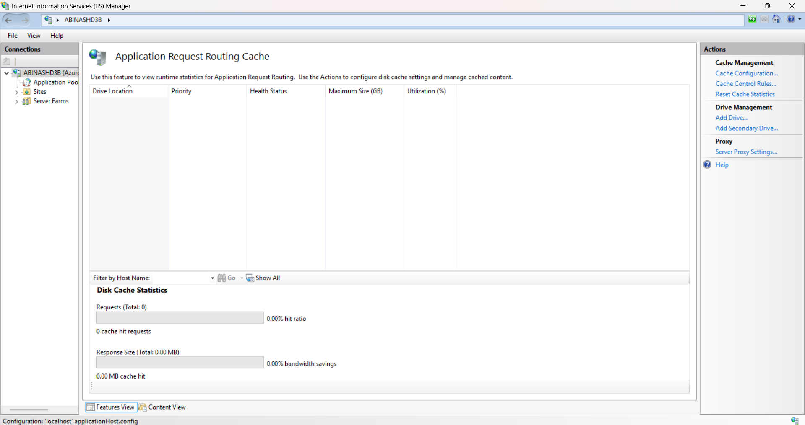This screenshot has height=425, width=805.
Task: Click the Sites folder icon in tree
Action: 27,91
